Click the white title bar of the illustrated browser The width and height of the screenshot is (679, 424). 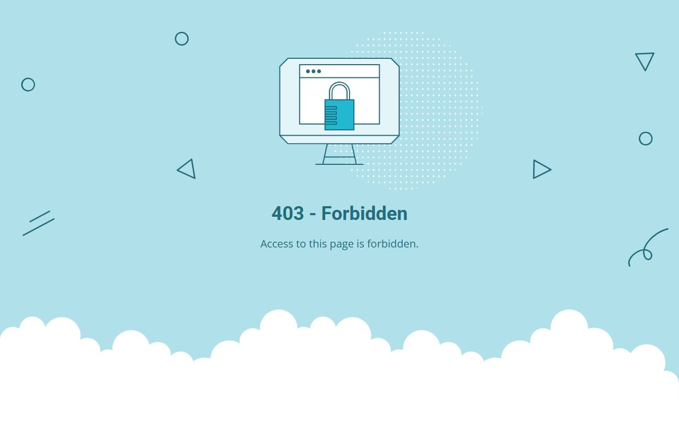point(339,71)
